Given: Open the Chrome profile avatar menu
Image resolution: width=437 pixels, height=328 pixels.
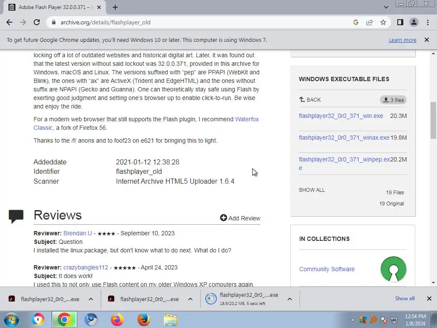Looking at the screenshot, I should (414, 22).
